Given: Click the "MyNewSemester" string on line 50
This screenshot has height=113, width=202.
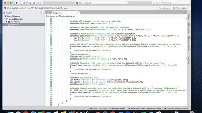Looking at the screenshot, I should (x=134, y=82).
